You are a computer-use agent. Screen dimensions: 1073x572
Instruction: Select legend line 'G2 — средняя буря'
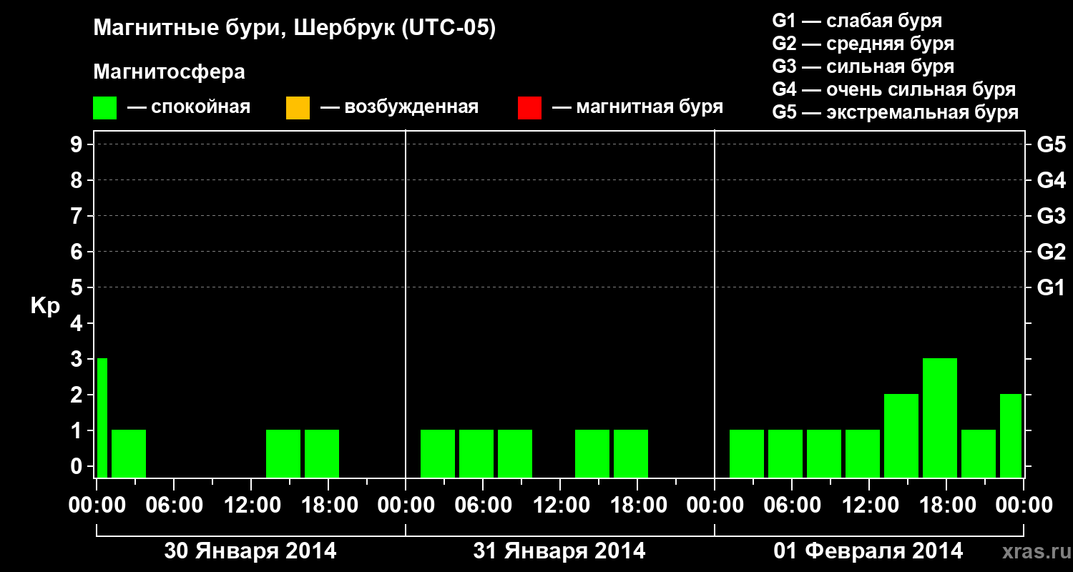863,44
